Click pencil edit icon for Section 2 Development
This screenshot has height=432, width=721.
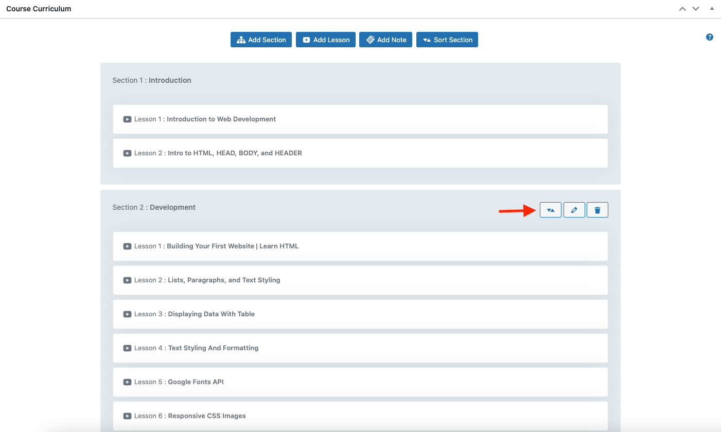point(574,210)
